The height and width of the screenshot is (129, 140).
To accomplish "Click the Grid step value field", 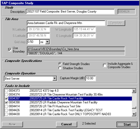I will (33, 42).
